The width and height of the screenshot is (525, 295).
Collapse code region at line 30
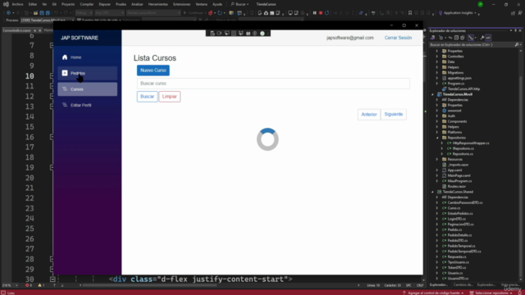[52, 279]
